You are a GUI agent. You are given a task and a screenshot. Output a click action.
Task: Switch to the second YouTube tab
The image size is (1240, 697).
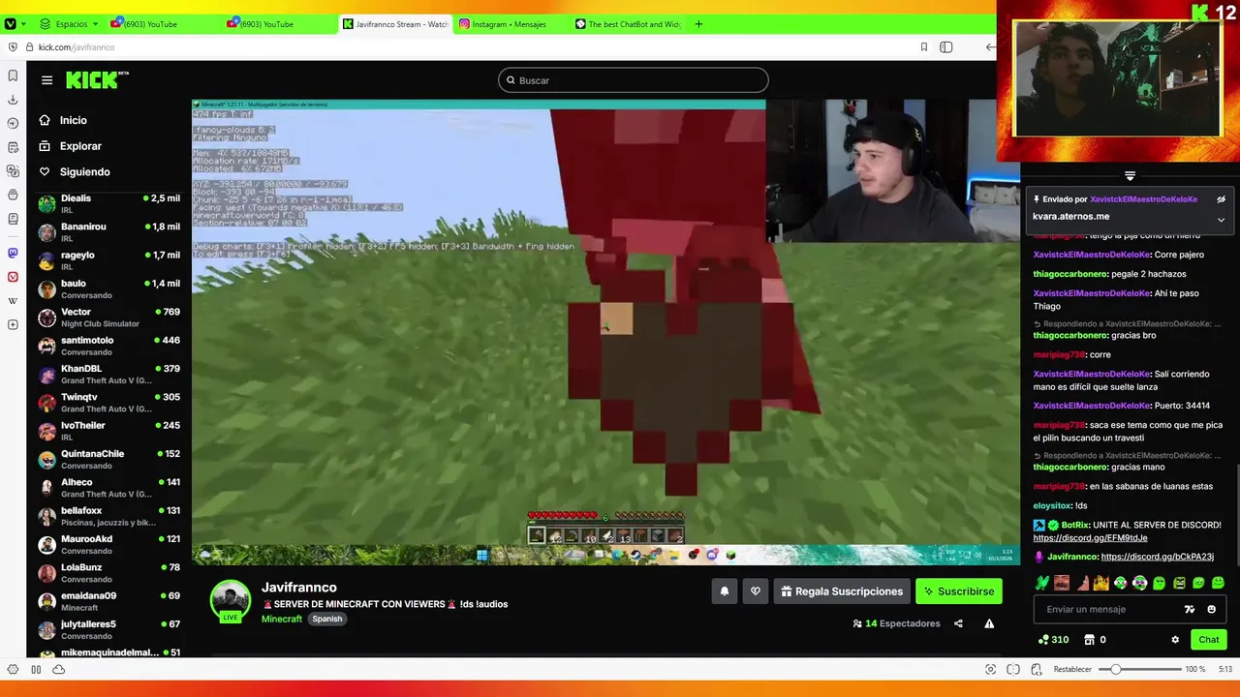click(x=278, y=23)
